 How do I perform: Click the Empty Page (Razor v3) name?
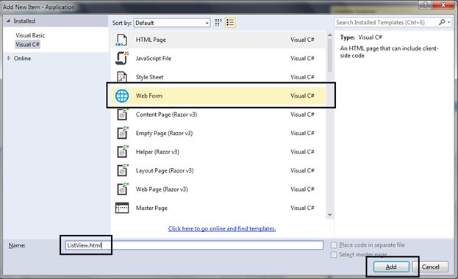[x=164, y=133]
